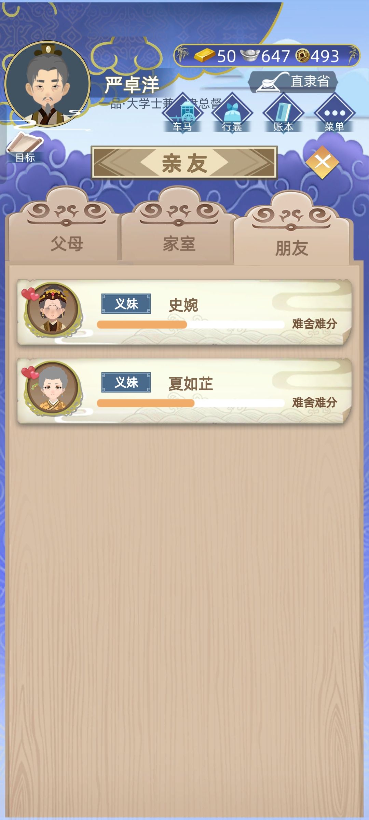Viewport: 369px width, 820px height.
Task: Tap the silver ingot currency icon
Action: click(250, 56)
